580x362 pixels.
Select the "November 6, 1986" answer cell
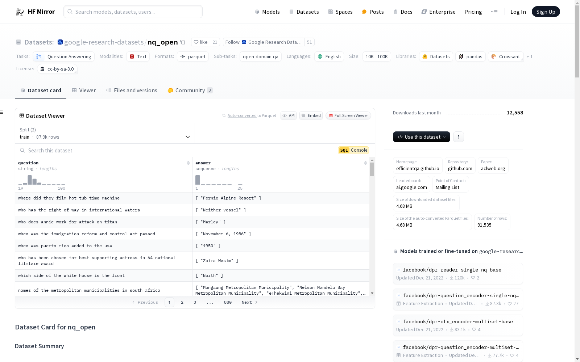tap(281, 234)
